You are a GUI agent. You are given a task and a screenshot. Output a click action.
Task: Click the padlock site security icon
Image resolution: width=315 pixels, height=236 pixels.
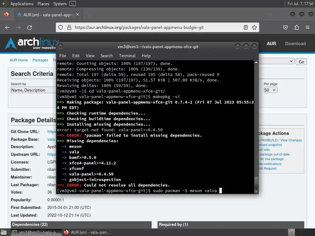(x=69, y=27)
